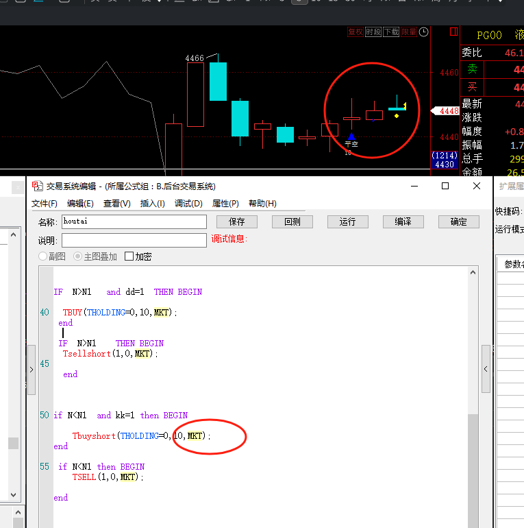
Task: Click the blue 平空 signal arrow marker
Action: click(351, 136)
